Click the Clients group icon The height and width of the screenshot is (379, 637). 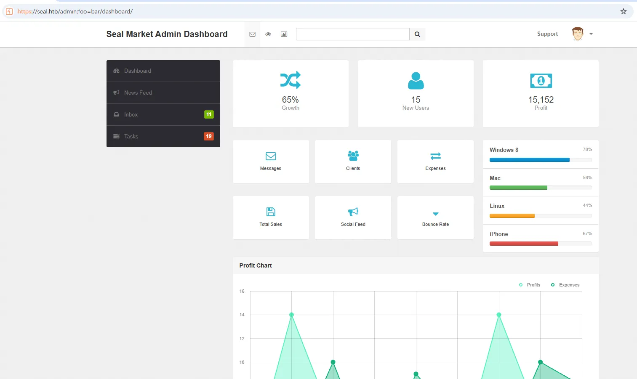353,156
